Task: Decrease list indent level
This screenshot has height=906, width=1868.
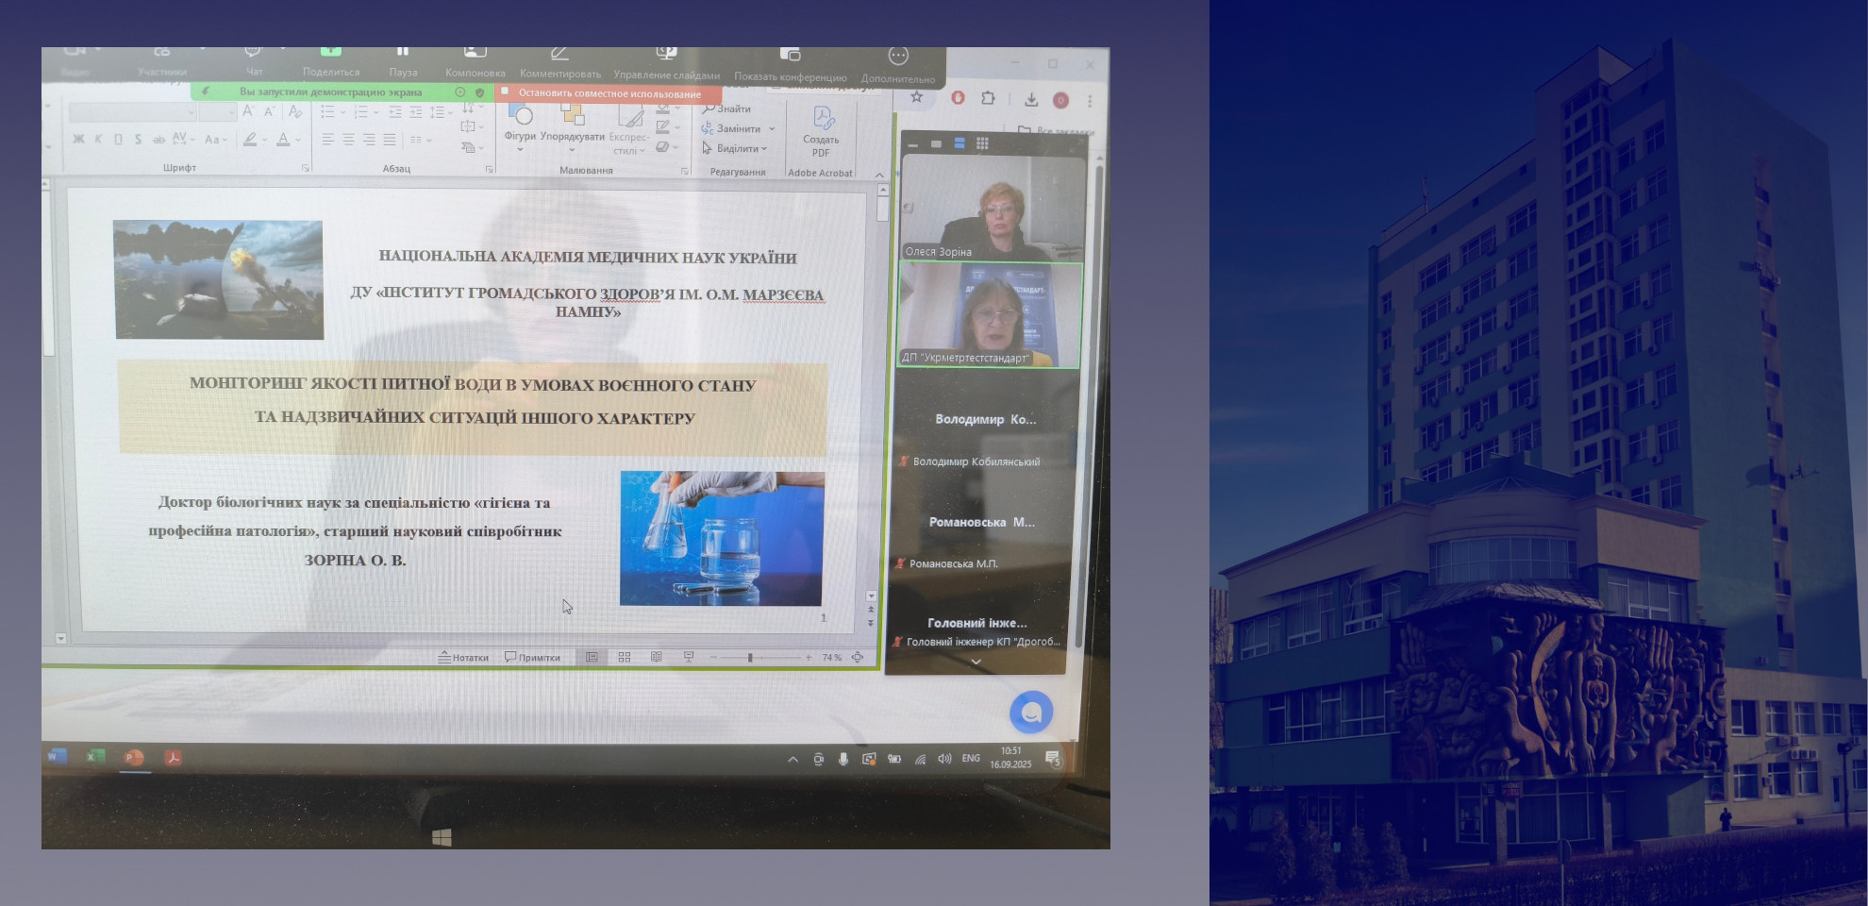Action: click(394, 112)
